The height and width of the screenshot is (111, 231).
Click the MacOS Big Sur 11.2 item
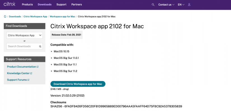click(x=66, y=71)
